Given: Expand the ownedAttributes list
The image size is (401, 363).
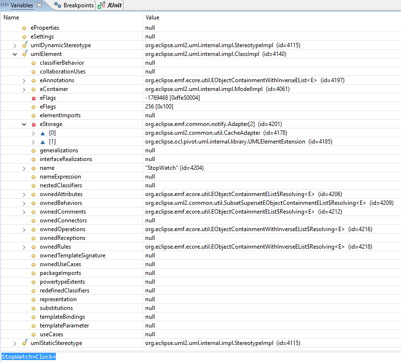Looking at the screenshot, I should point(24,195).
